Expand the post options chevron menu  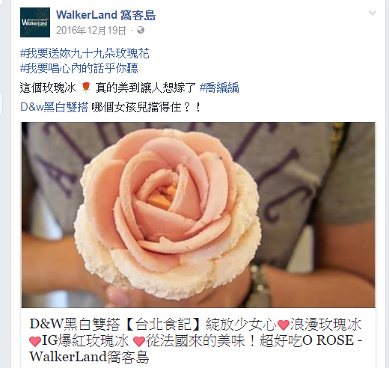pyautogui.click(x=373, y=13)
